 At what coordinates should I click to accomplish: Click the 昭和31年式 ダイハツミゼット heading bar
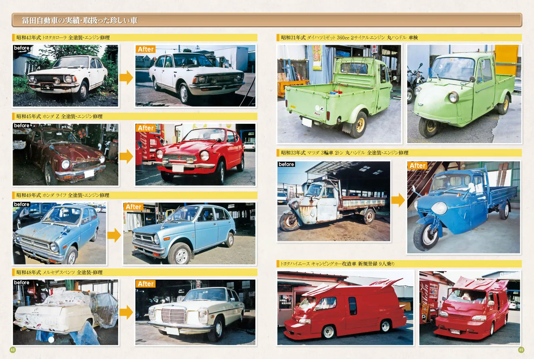coord(399,38)
